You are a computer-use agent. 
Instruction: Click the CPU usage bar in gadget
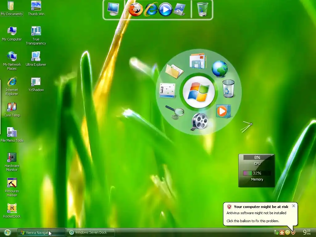[x=257, y=157]
